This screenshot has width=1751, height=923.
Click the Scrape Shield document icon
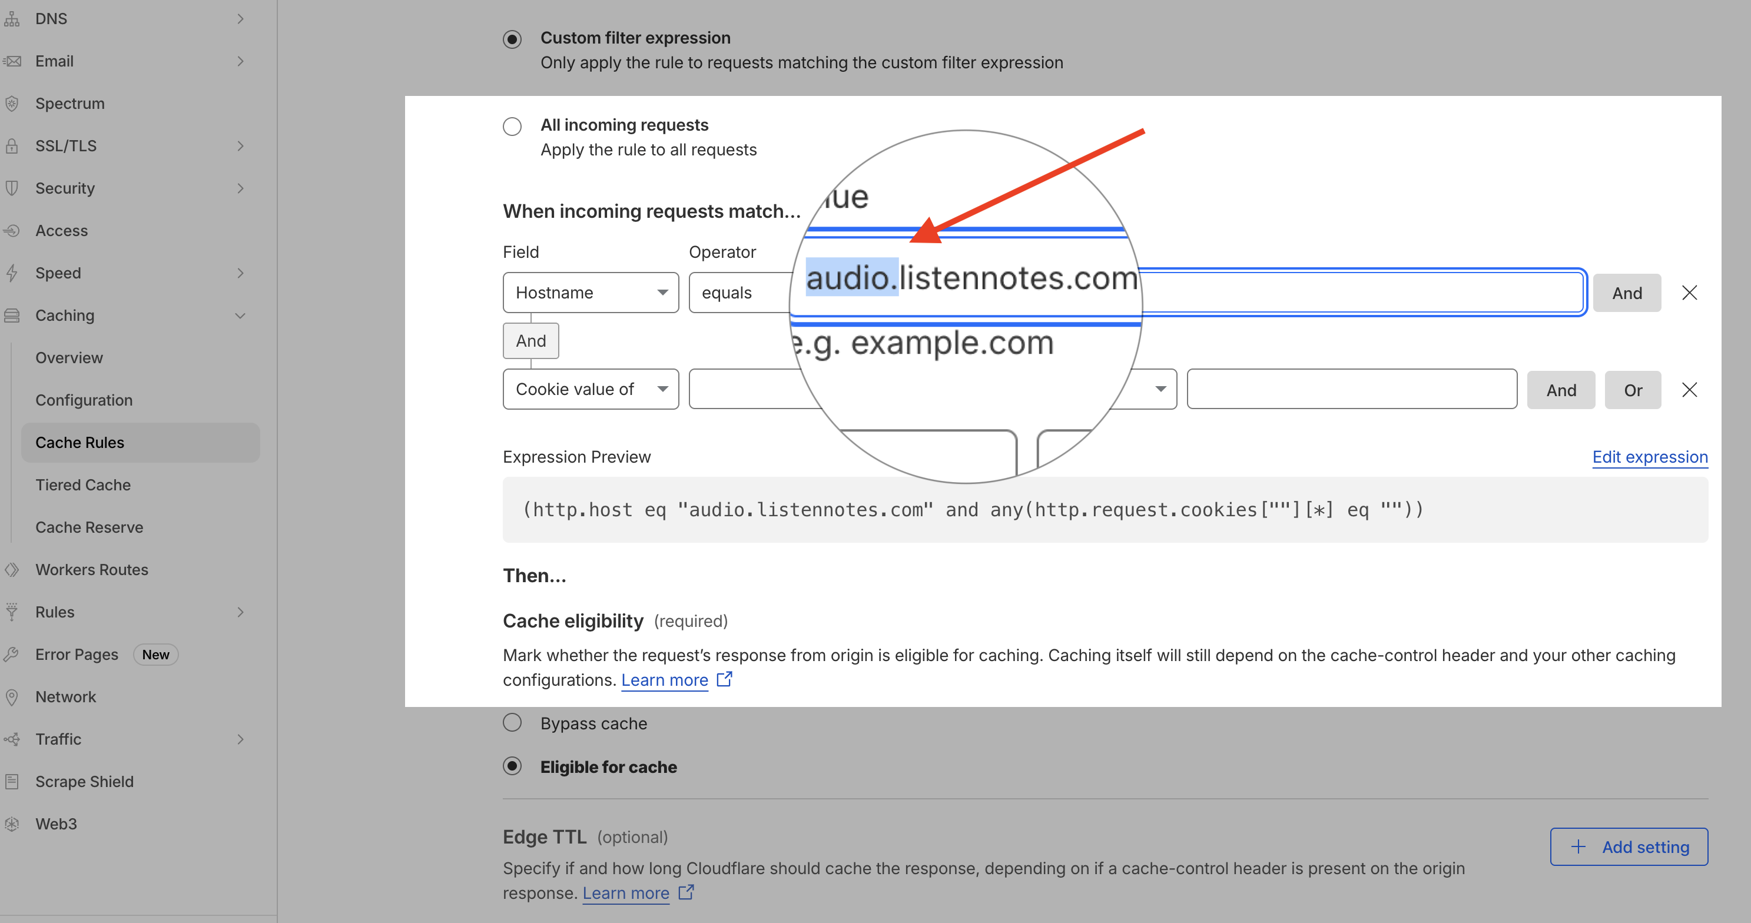point(12,781)
